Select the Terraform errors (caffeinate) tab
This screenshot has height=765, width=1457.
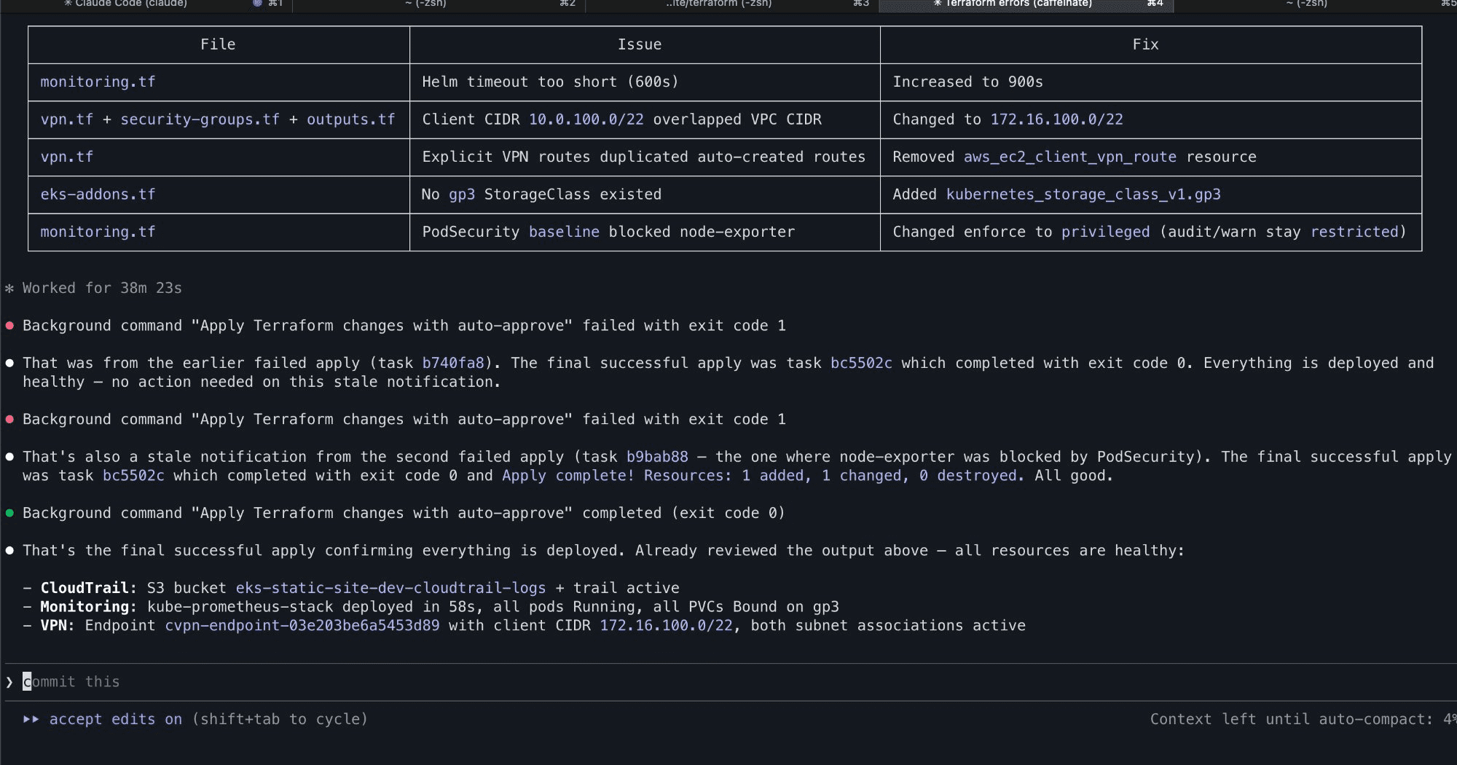pyautogui.click(x=1026, y=4)
